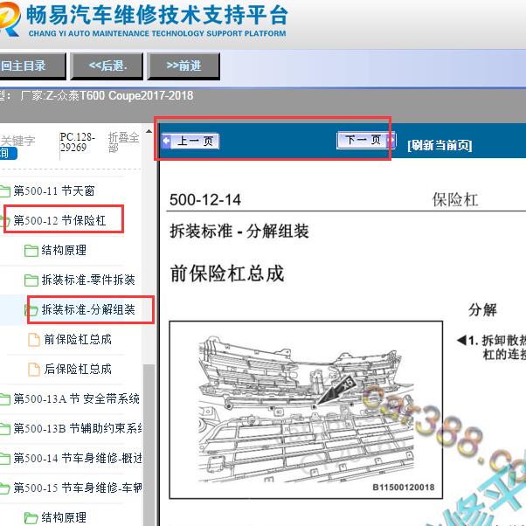Click the open-folder icon beside 拆装标准-分解组装
This screenshot has height=526, width=526.
point(31,310)
